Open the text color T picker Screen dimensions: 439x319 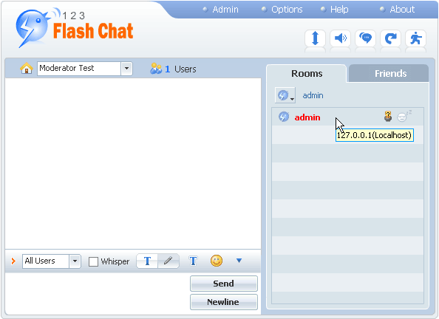193,261
